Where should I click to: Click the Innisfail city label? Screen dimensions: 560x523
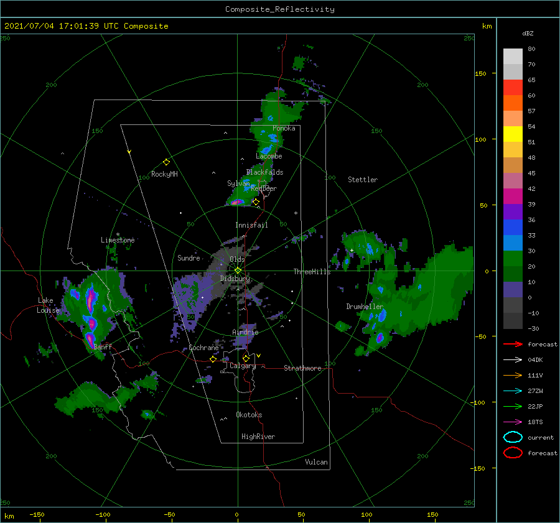(251, 225)
